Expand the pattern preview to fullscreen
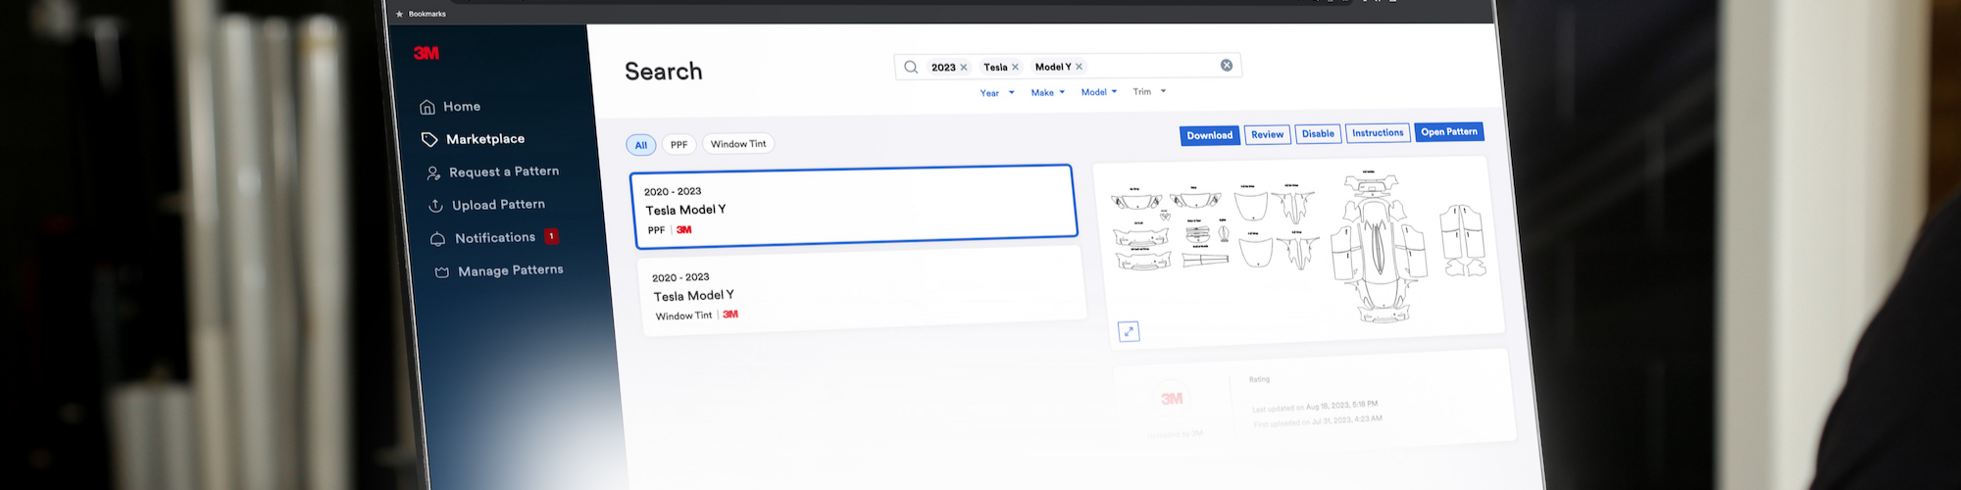Viewport: 1961px width, 490px height. (1129, 331)
